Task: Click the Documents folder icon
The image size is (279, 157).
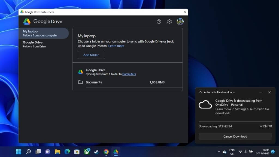Action: (80, 82)
